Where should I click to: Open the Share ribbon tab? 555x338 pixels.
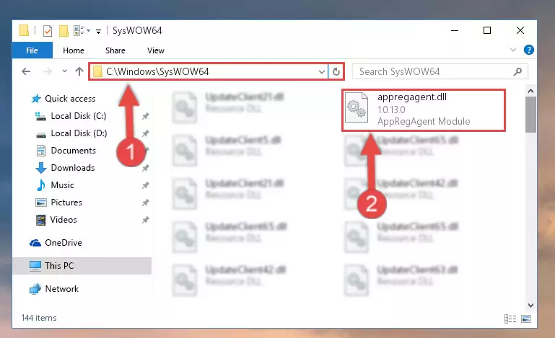coord(115,50)
